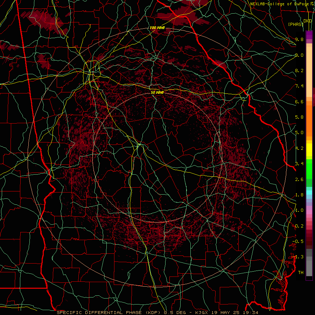Pick the bright green band of the scale

click(309, 169)
